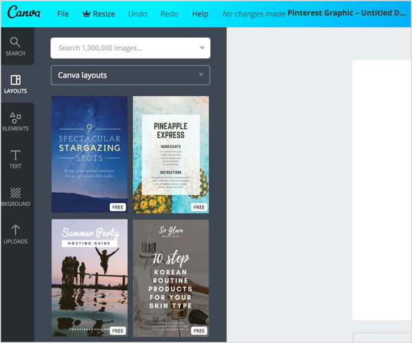Choose the 10 Step Korean Routine layout

point(170,278)
